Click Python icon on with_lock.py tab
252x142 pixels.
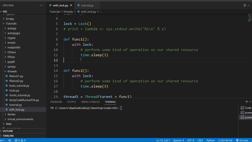[50, 5]
